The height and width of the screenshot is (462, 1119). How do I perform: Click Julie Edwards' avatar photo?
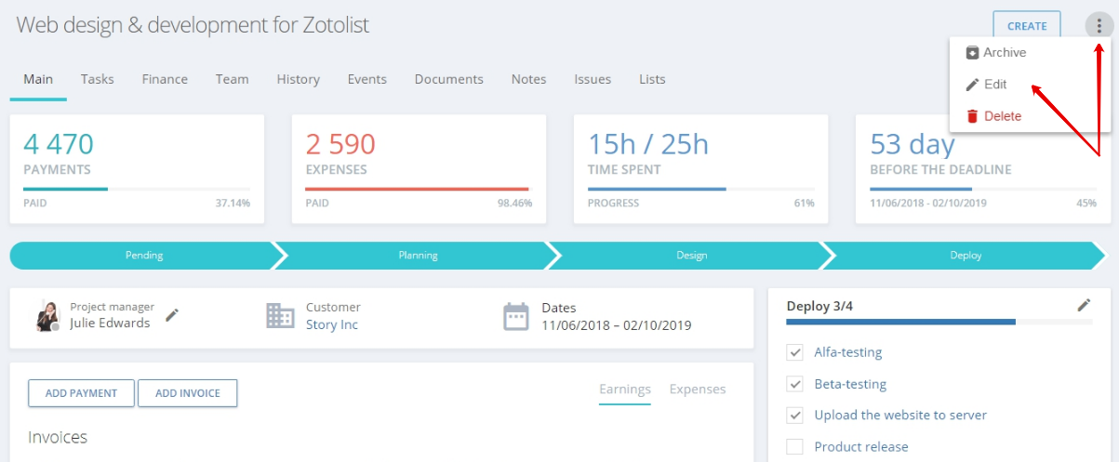(x=48, y=316)
